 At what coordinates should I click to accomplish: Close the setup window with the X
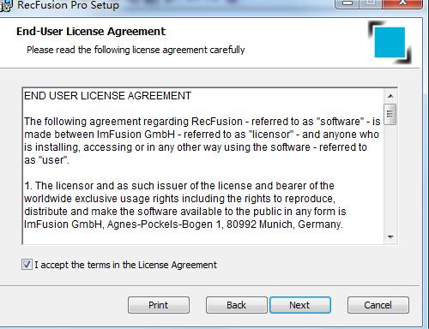(402, 3)
